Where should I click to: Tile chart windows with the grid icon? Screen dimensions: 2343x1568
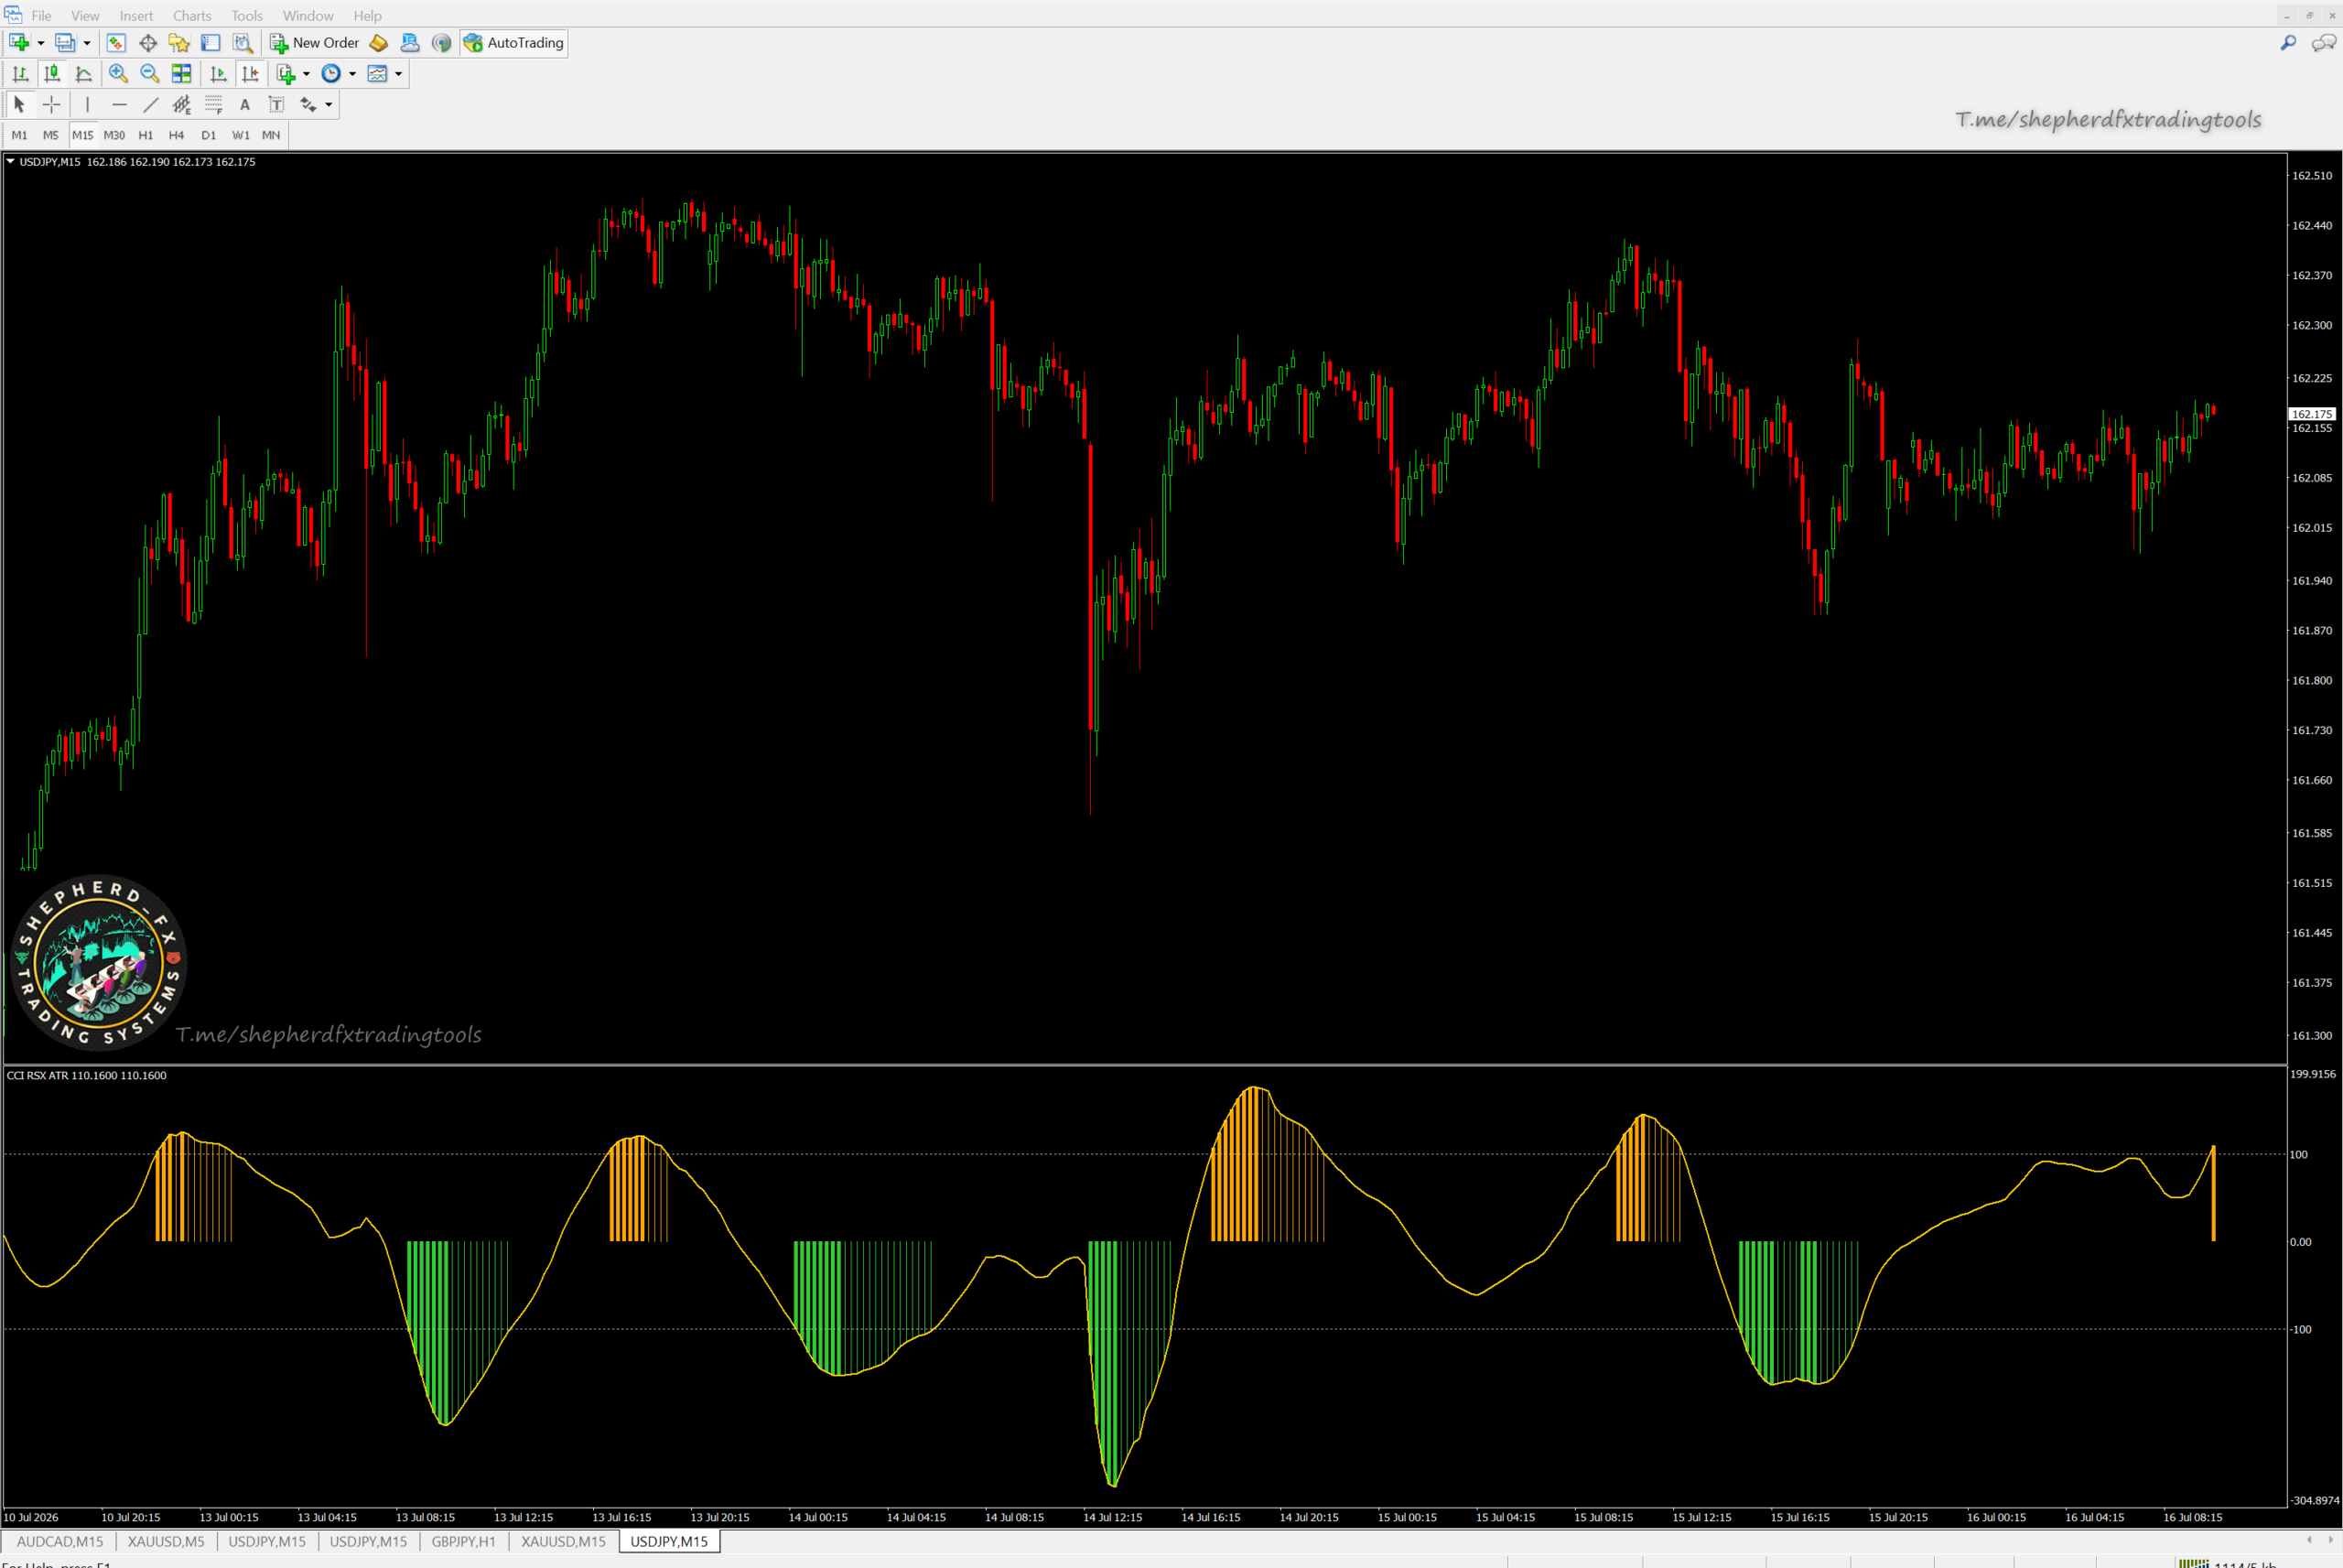182,74
